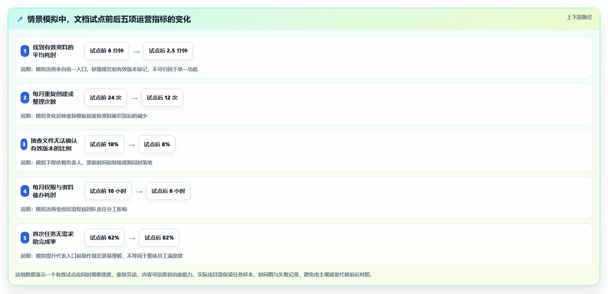Click the label 每月权限与资料催办耗时

click(x=53, y=191)
